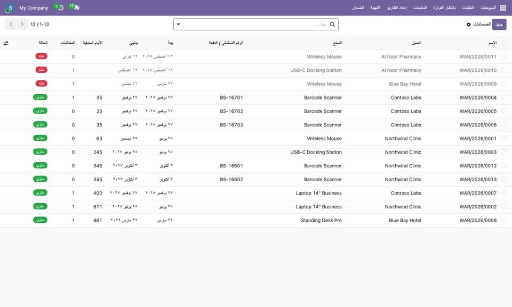512x307 pixels.
Task: Click the green status badge of WAR/2026/0008
Action: click(x=40, y=220)
